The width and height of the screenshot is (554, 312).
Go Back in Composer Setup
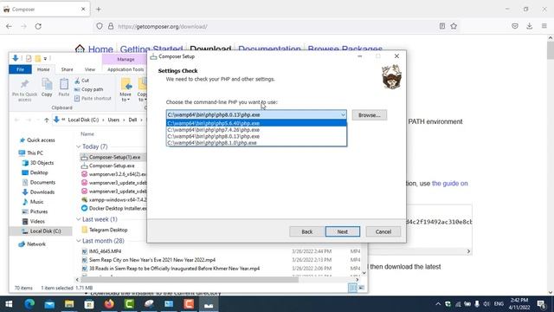point(306,231)
